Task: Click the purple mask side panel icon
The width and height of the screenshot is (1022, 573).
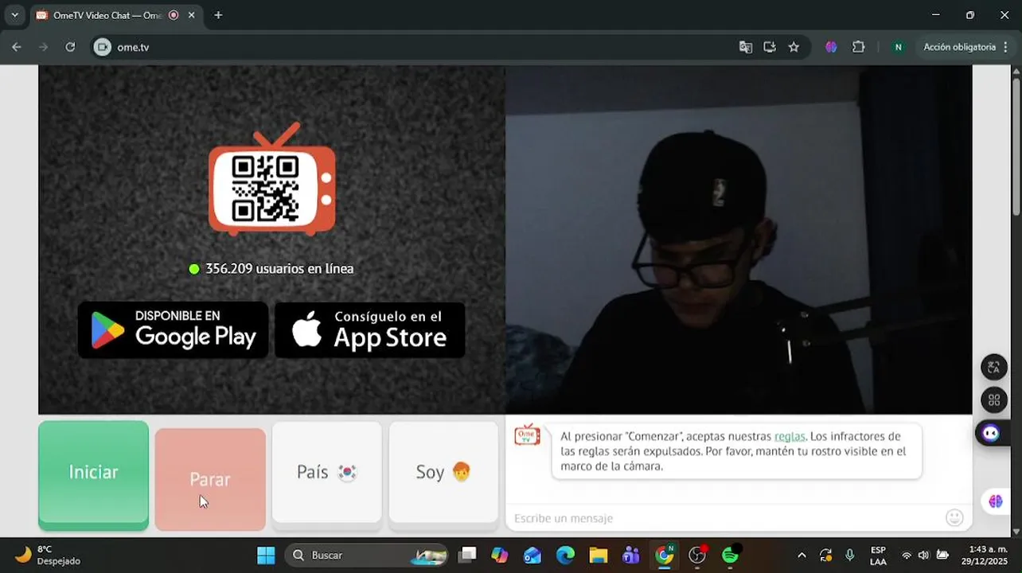Action: [991, 433]
